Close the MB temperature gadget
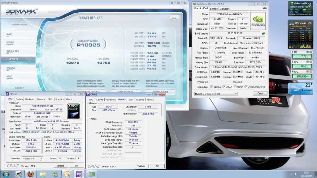Screen dimensions: 317x178 pos(311,52)
